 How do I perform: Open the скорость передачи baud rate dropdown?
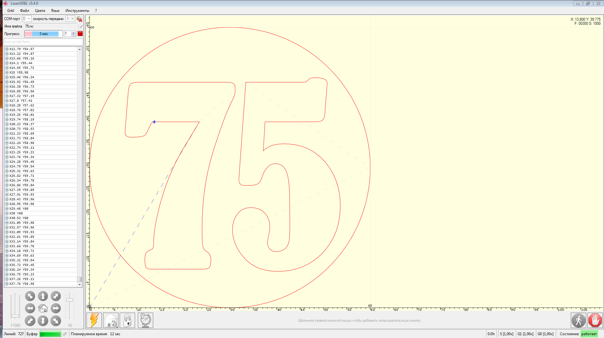click(70, 19)
